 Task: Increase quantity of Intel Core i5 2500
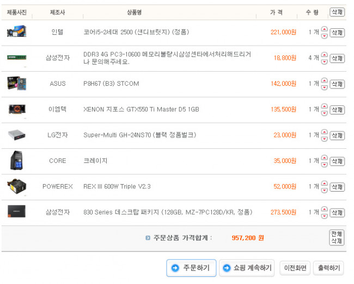tap(325, 29)
